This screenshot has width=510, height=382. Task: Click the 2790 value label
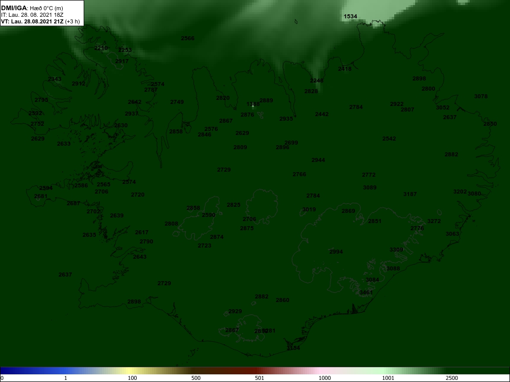pos(146,241)
